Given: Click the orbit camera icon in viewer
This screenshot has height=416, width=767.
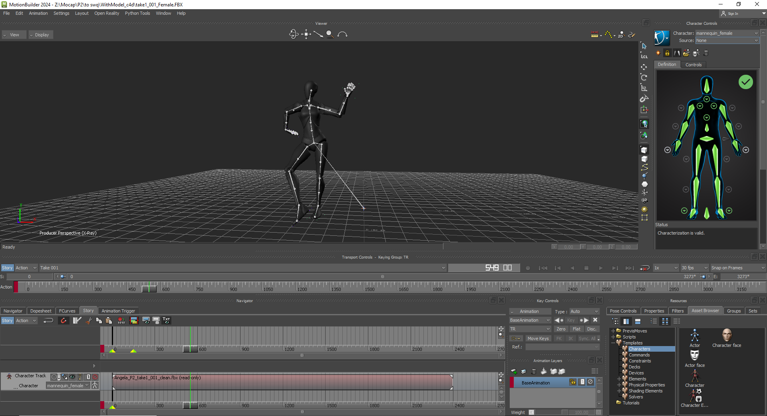Looking at the screenshot, I should [x=294, y=34].
